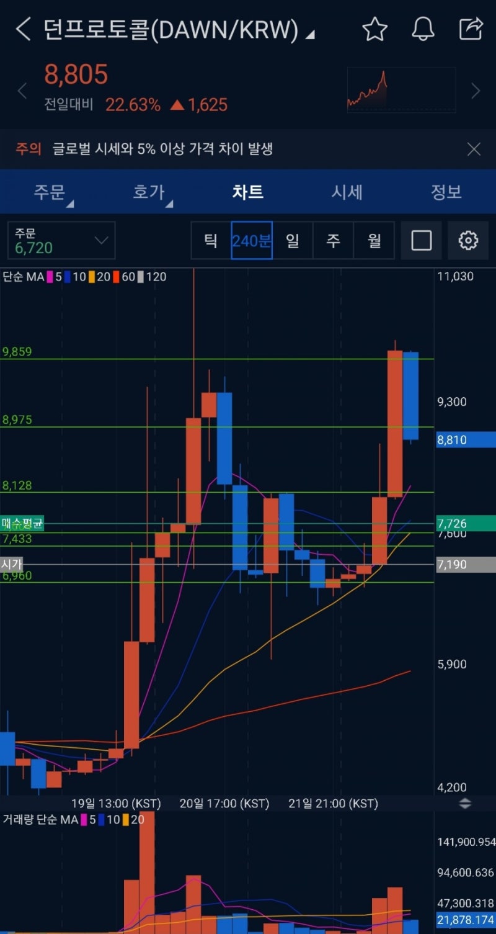Open chart settings gear icon

tap(468, 240)
